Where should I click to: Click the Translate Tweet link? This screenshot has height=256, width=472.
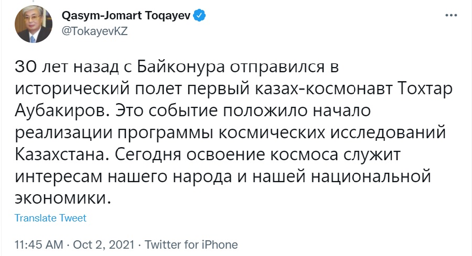[50, 218]
